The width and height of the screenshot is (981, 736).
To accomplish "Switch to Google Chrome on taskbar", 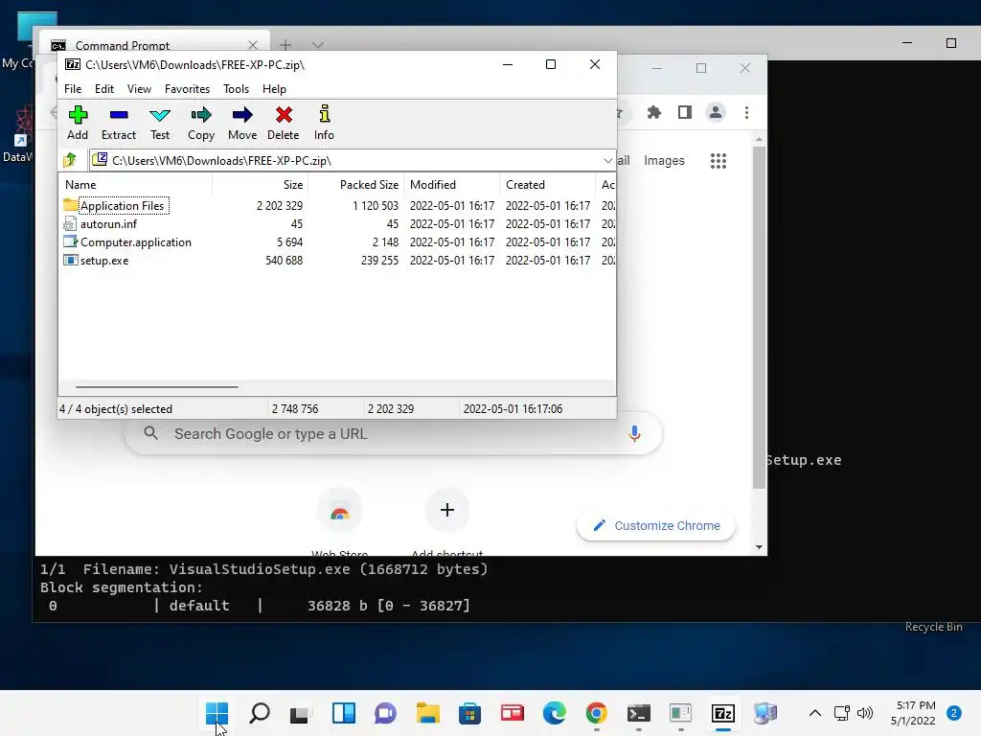I will (x=596, y=713).
